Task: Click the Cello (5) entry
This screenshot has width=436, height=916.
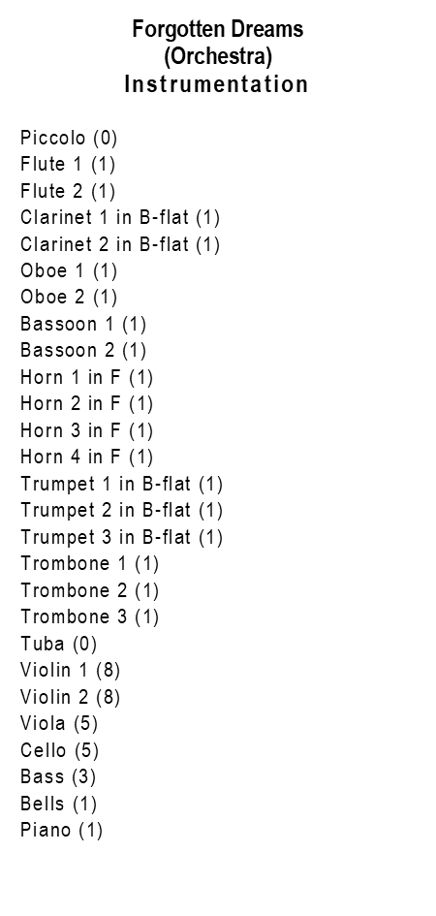Action: [x=60, y=750]
